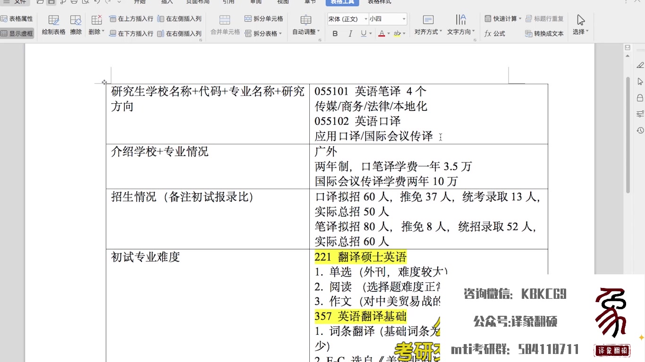Toggle 显示虚框 gridline display
The height and width of the screenshot is (362, 645).
[17, 33]
